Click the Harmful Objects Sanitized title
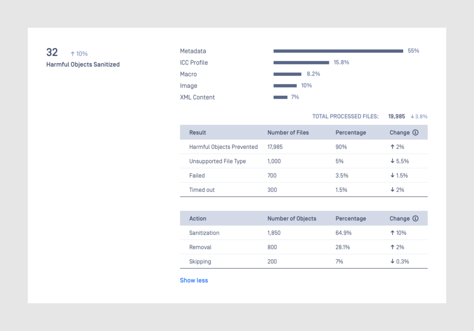Screen dimensions: 474x331 83,65
